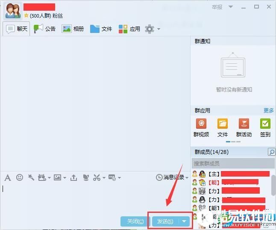This screenshot has height=230, width=276.
Task: Click the group settings gear icon
Action: pos(149,29)
